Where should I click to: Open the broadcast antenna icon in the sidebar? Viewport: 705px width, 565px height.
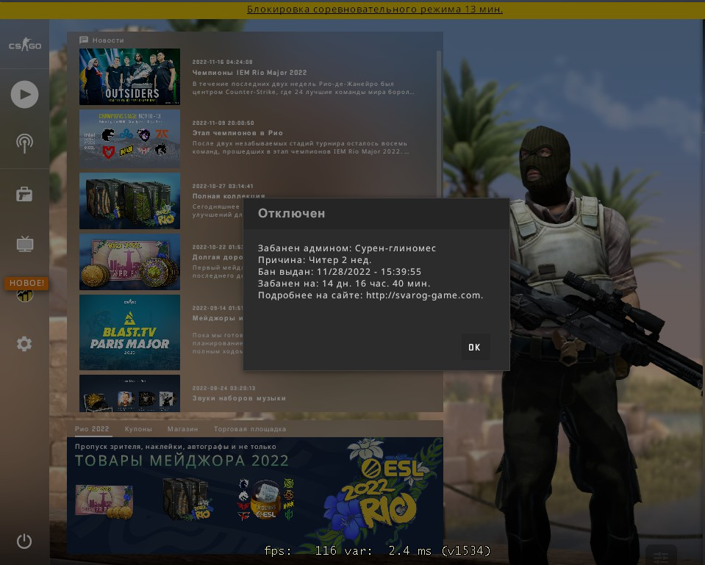(24, 143)
